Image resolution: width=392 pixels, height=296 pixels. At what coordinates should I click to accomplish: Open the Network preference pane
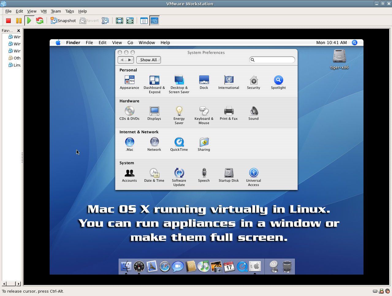pyautogui.click(x=154, y=144)
